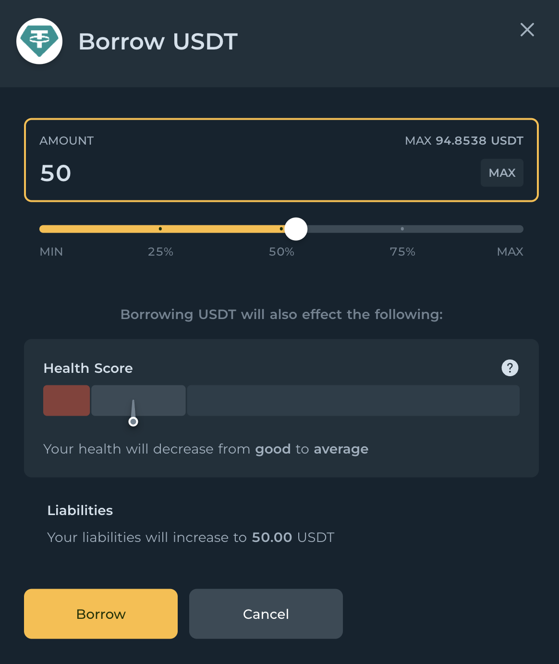Click the red segment of Health Score bar
559x664 pixels.
pyautogui.click(x=67, y=400)
